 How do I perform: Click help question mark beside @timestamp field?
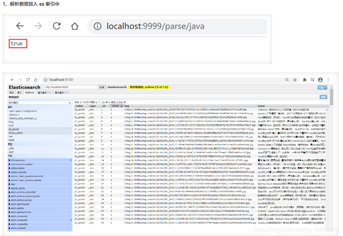[x=71, y=160]
